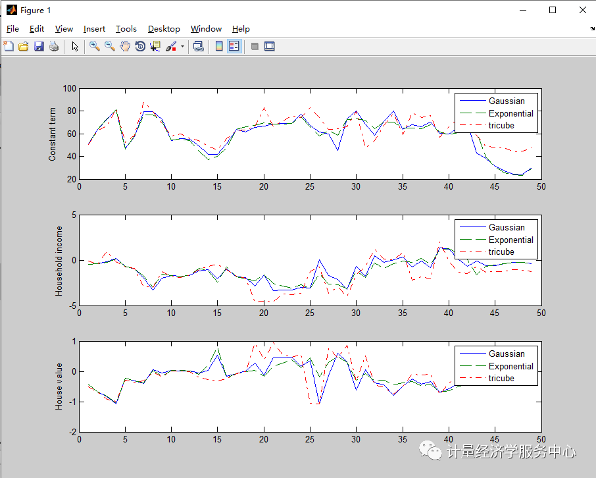Click the Hide Plot Tools icon

point(255,47)
